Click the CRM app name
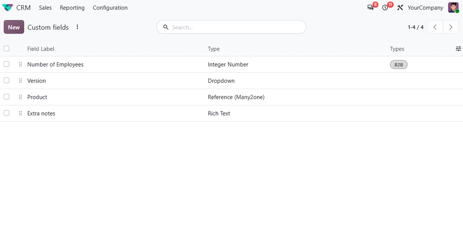The width and height of the screenshot is (463, 243). pos(23,8)
